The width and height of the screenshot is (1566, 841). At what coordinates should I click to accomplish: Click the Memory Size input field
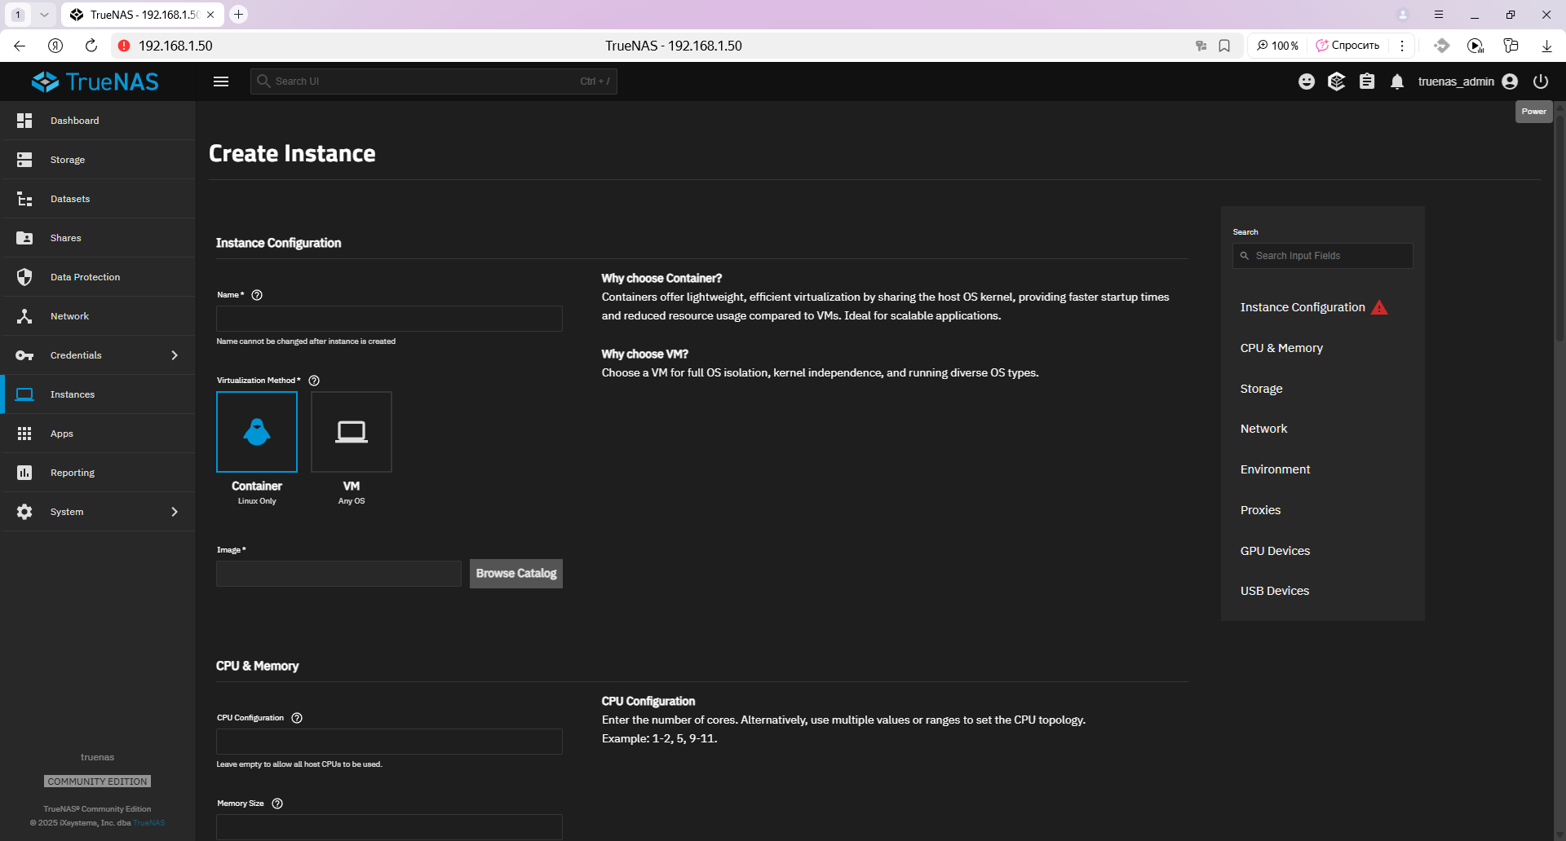coord(389,827)
